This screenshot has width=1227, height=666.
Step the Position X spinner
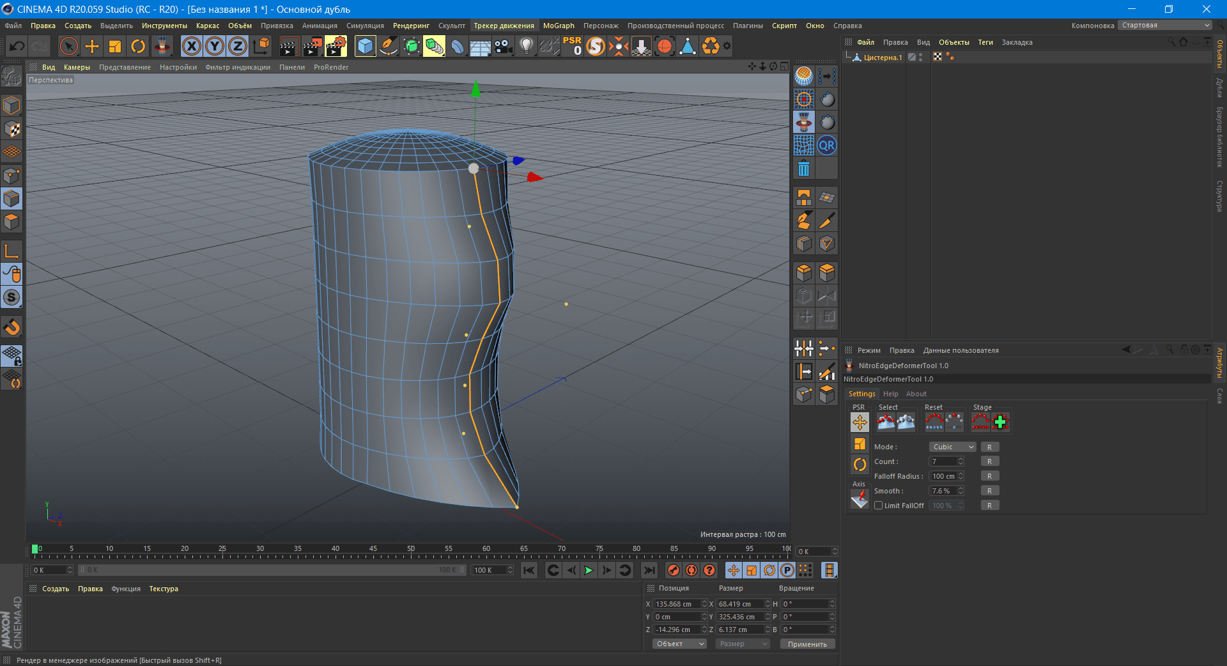[704, 604]
